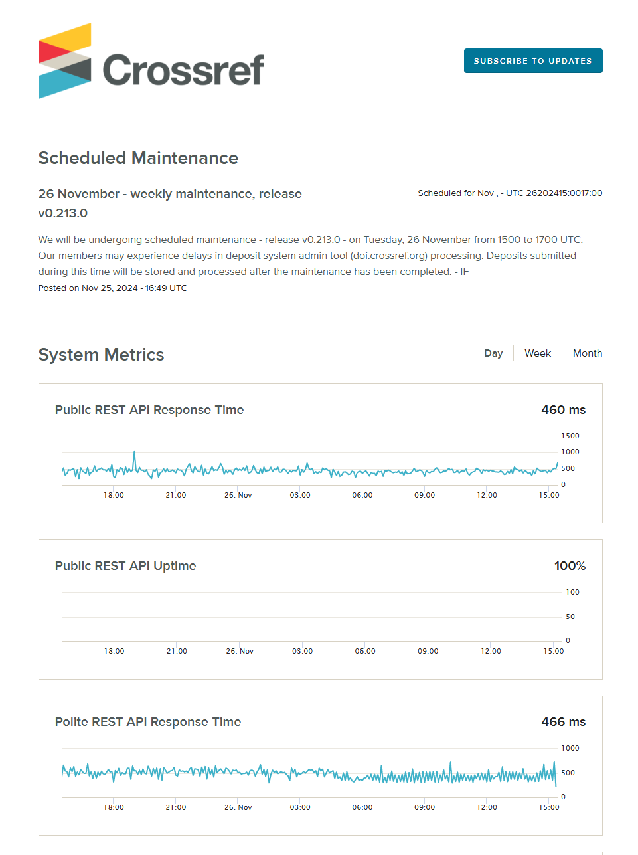Click the Polite REST API Response Time title

(148, 722)
